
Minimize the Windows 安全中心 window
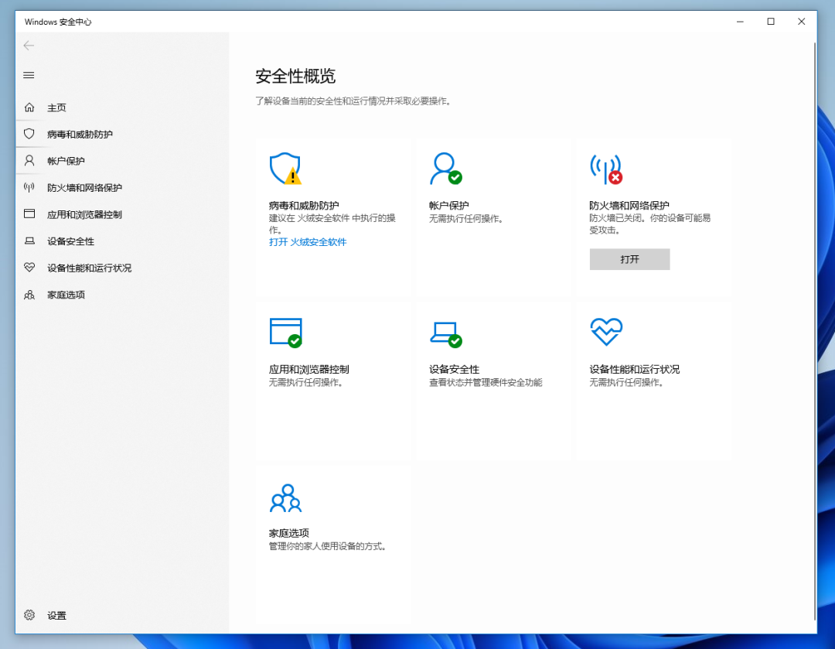(740, 22)
